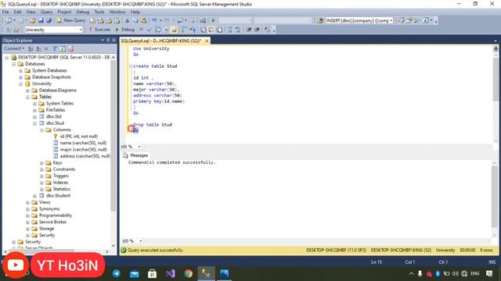This screenshot has width=501, height=281.
Task: Open Microsoft Store from the taskbar
Action: pyautogui.click(x=152, y=273)
